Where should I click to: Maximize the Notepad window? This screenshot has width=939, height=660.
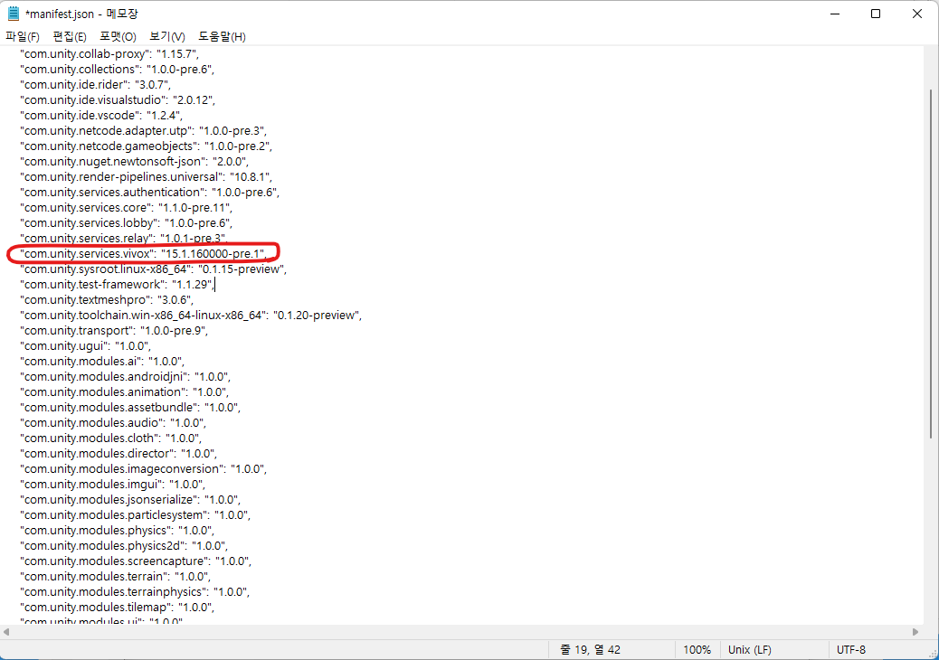click(876, 14)
